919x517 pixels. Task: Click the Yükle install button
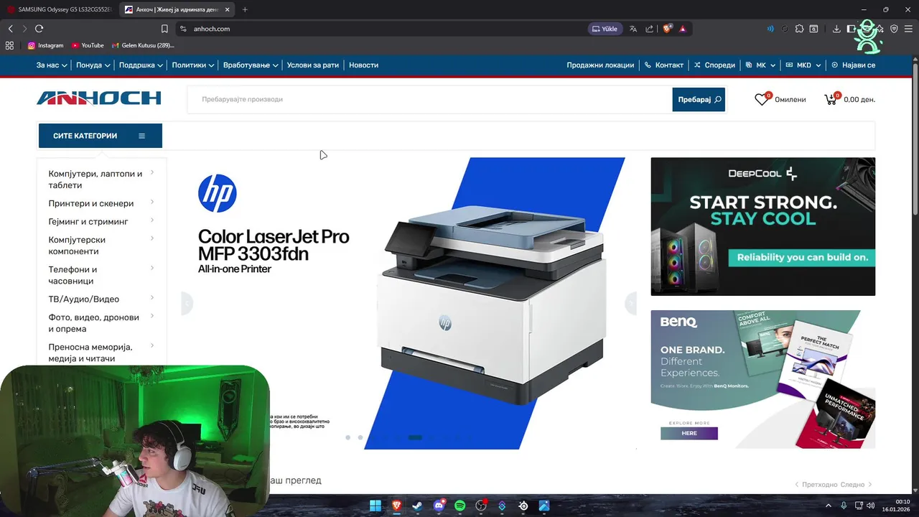click(x=605, y=29)
